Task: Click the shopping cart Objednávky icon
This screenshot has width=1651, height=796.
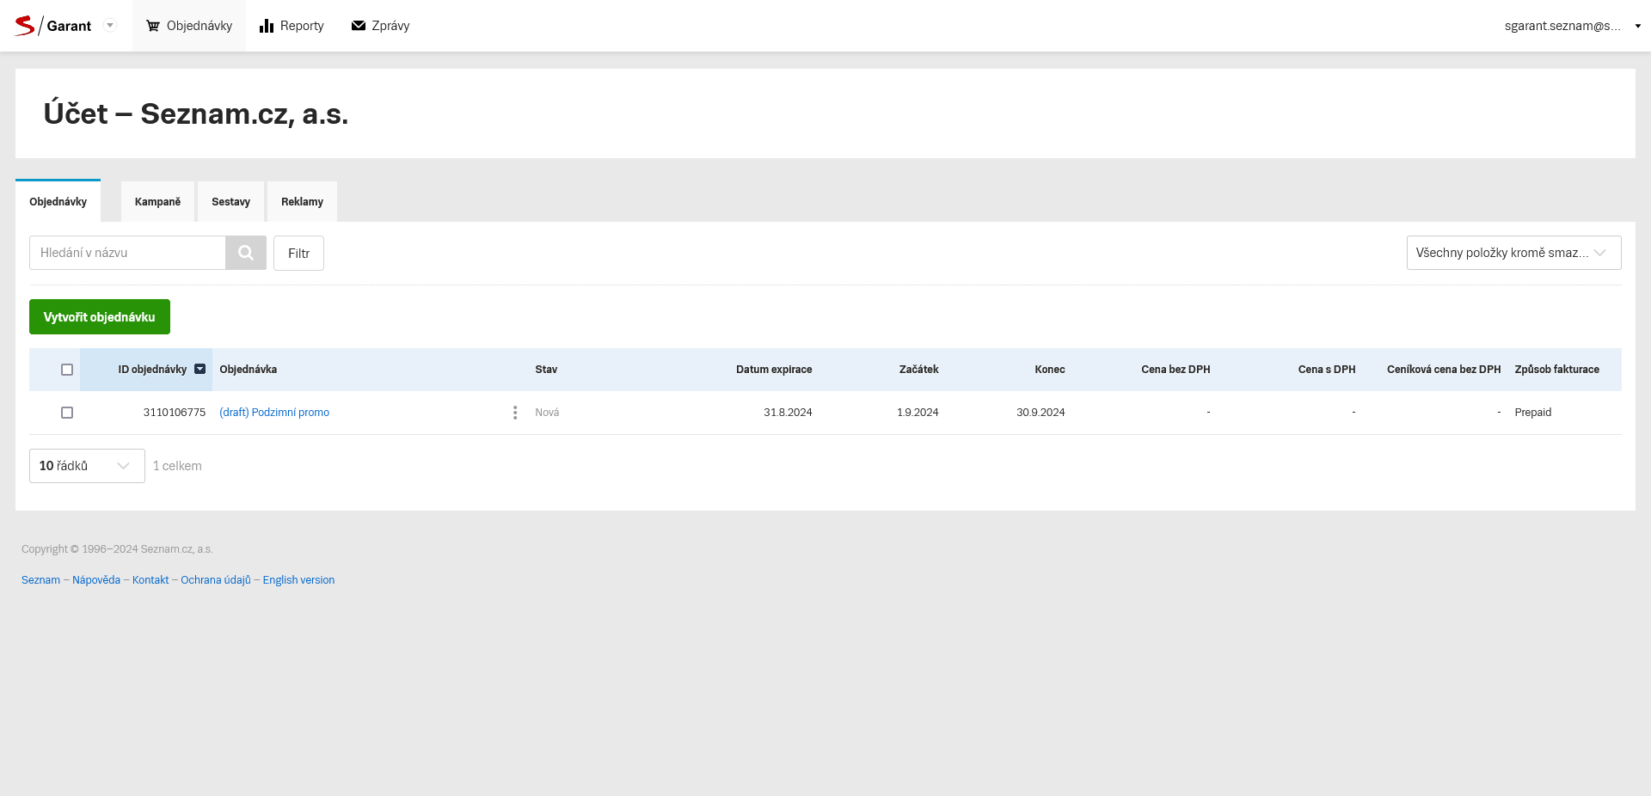Action: 153,26
